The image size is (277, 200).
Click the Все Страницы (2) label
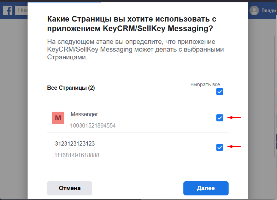point(71,88)
